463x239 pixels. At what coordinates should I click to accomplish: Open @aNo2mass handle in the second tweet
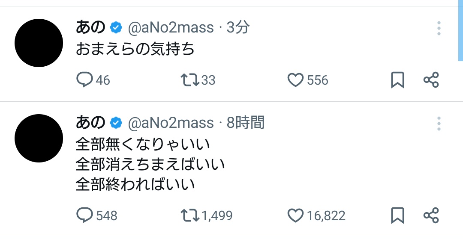click(171, 124)
